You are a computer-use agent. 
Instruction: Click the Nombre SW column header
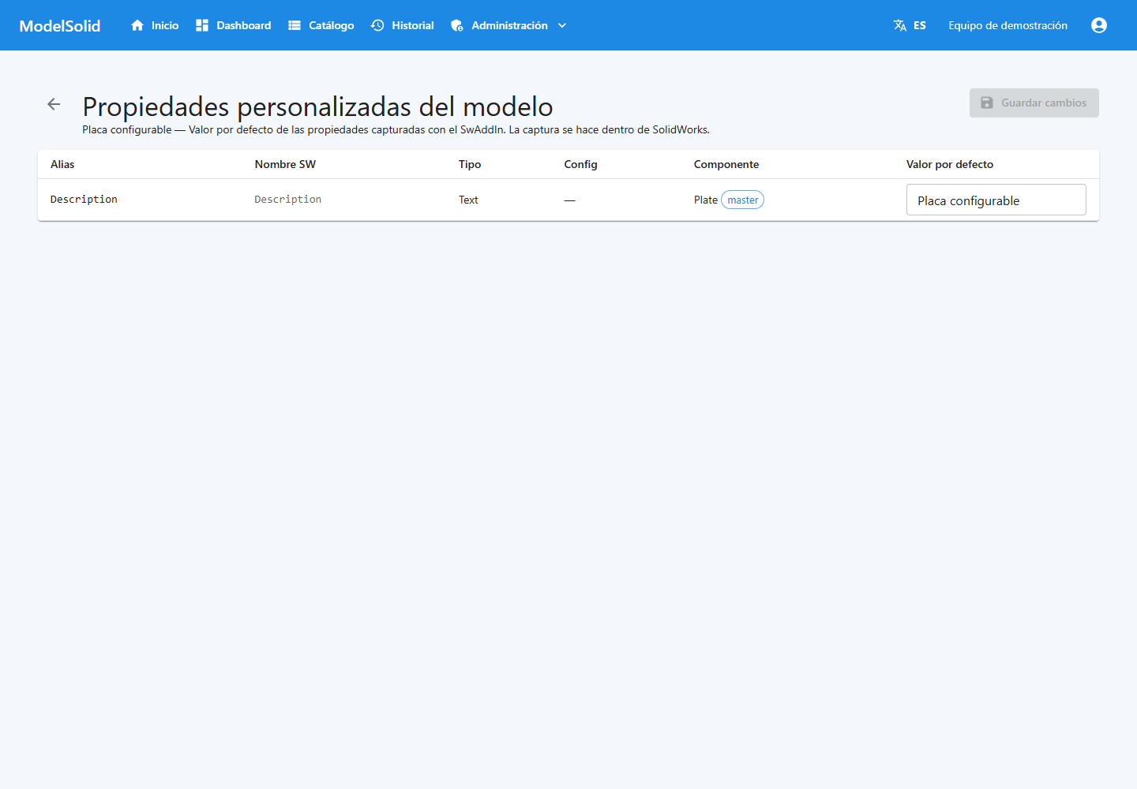(x=285, y=164)
